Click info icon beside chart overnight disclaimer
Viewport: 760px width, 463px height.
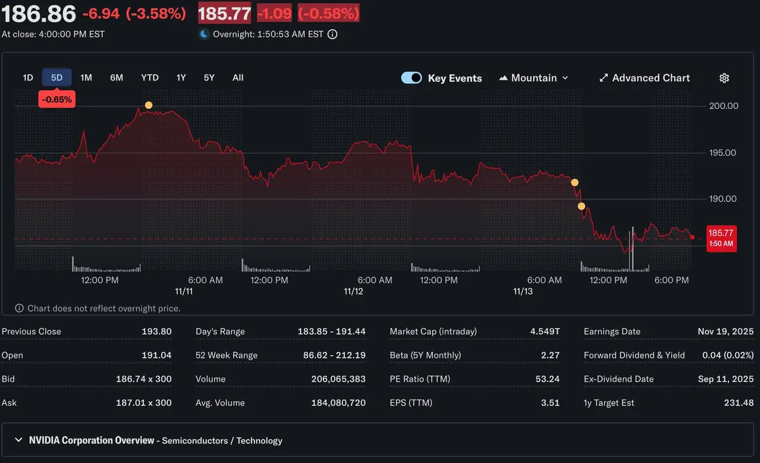[x=20, y=308]
